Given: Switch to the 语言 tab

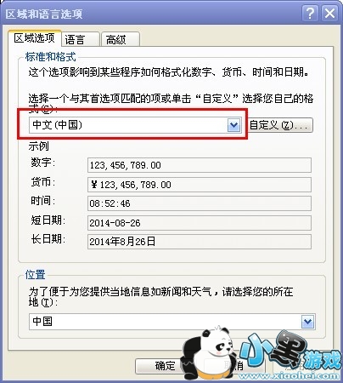Looking at the screenshot, I should (81, 39).
